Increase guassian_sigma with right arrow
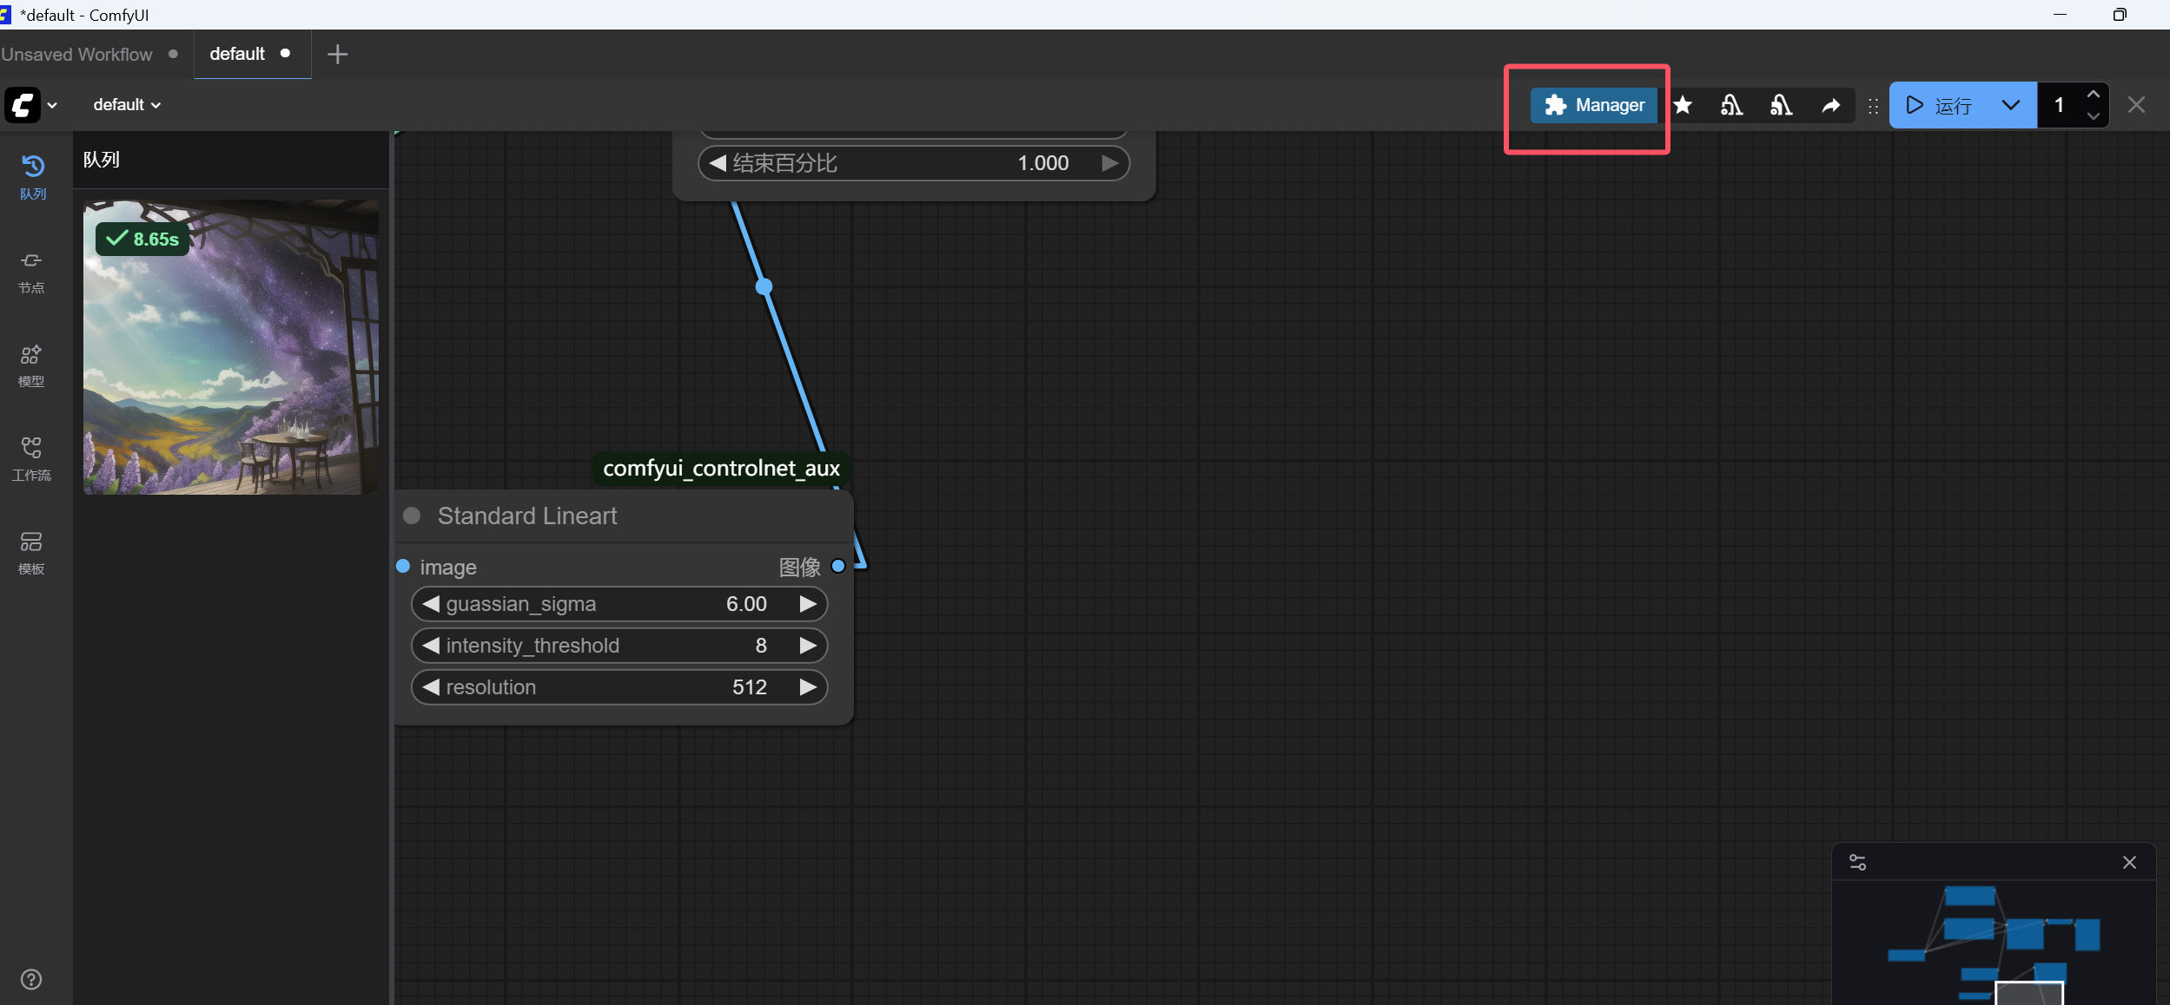2170x1005 pixels. click(x=808, y=604)
